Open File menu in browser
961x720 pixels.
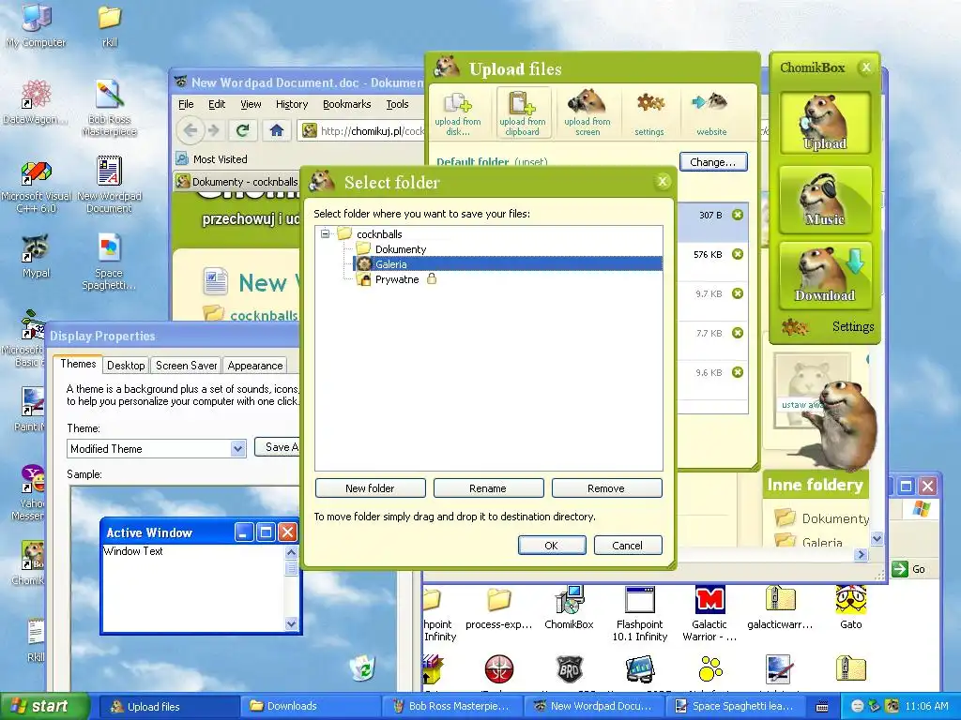(186, 104)
